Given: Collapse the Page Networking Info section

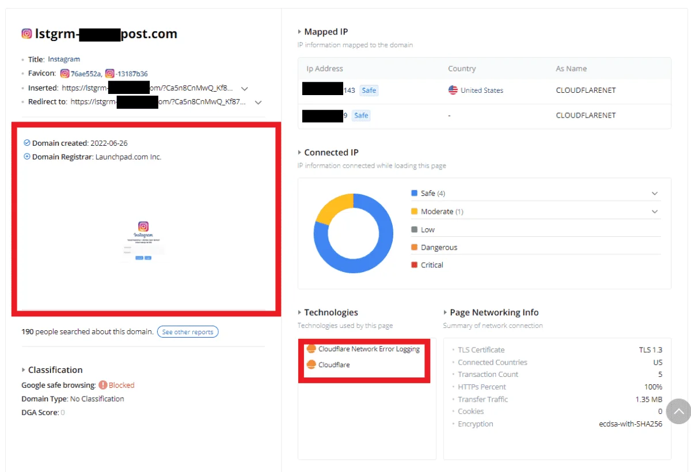Looking at the screenshot, I should coord(445,312).
